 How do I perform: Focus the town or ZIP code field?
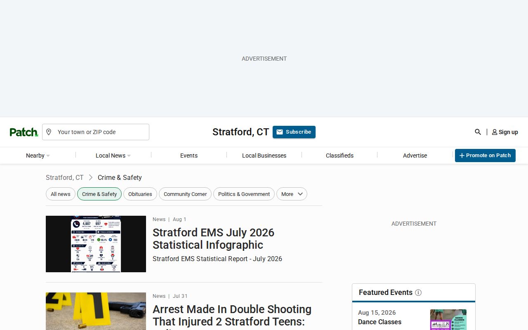click(x=96, y=132)
